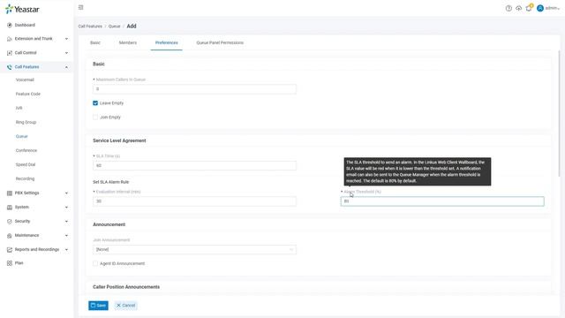Click the cloud upload icon in header
Image resolution: width=565 pixels, height=318 pixels.
(x=518, y=8)
